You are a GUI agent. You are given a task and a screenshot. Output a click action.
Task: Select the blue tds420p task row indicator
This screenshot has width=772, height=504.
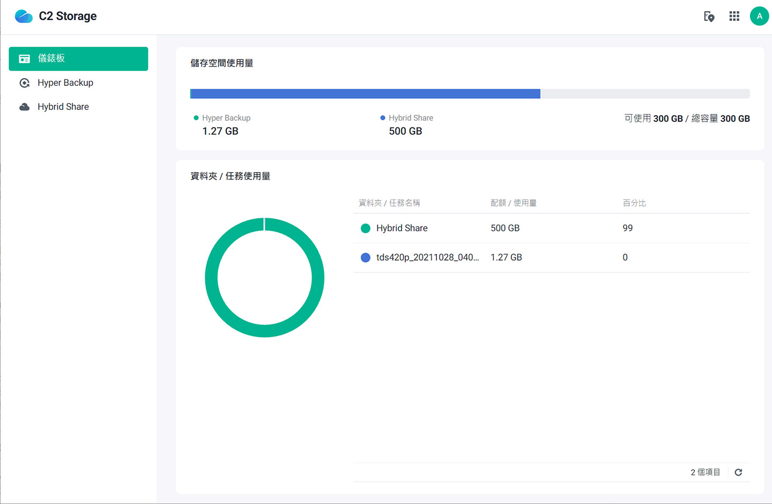click(x=365, y=257)
